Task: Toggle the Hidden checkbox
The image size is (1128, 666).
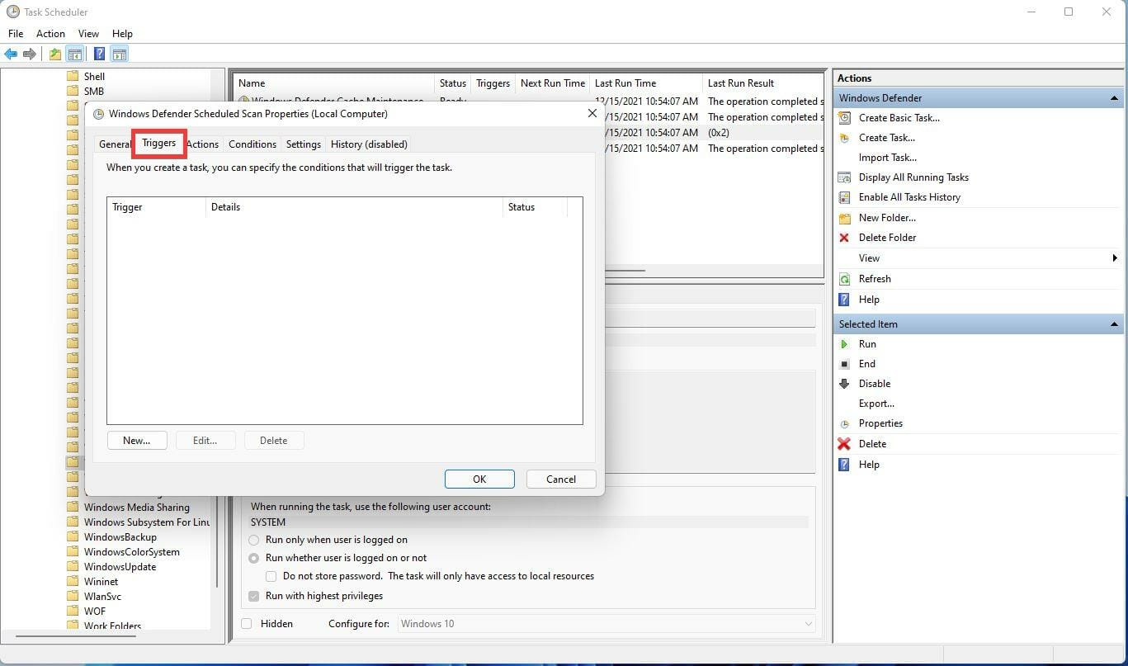Action: (x=247, y=624)
